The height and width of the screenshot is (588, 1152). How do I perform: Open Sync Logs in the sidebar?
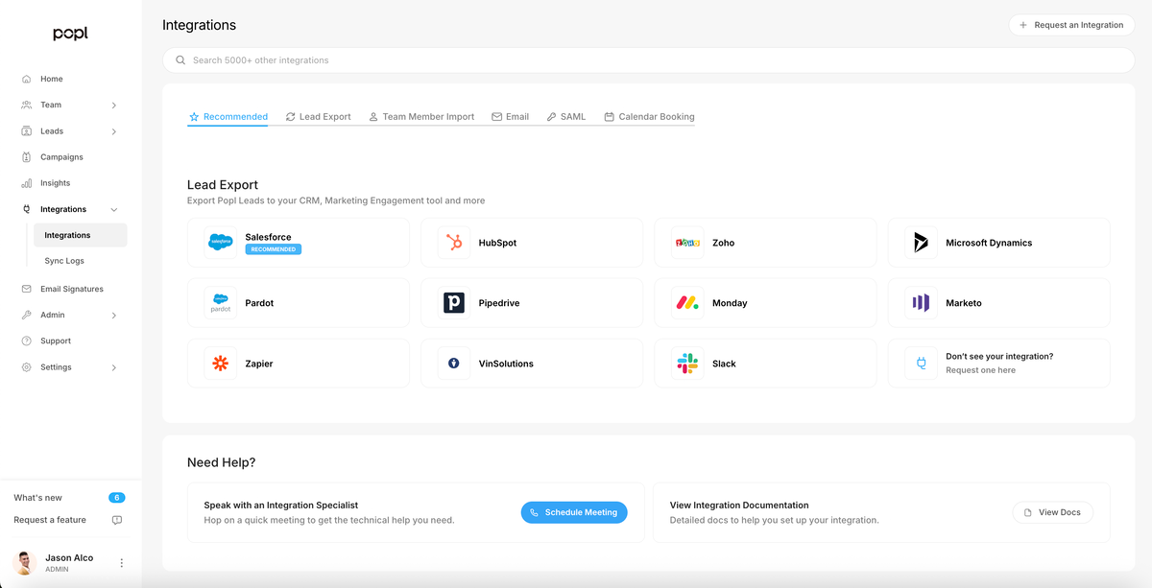pos(64,261)
